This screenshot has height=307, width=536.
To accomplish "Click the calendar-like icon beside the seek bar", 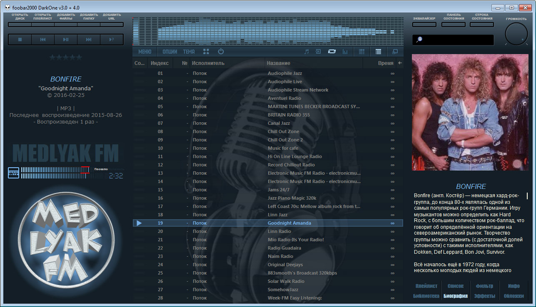I will pos(14,173).
